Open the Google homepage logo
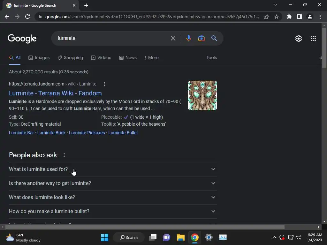This screenshot has width=327, height=245. pos(22,39)
